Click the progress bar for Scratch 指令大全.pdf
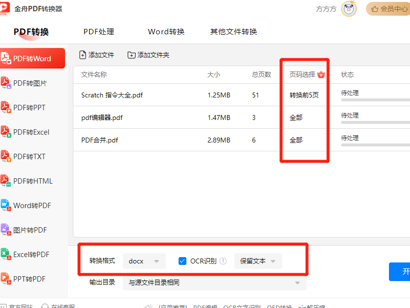Viewport: 410px width, 308px height. tap(375, 100)
